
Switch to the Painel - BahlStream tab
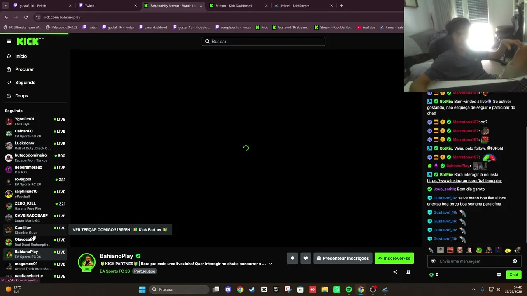click(303, 6)
